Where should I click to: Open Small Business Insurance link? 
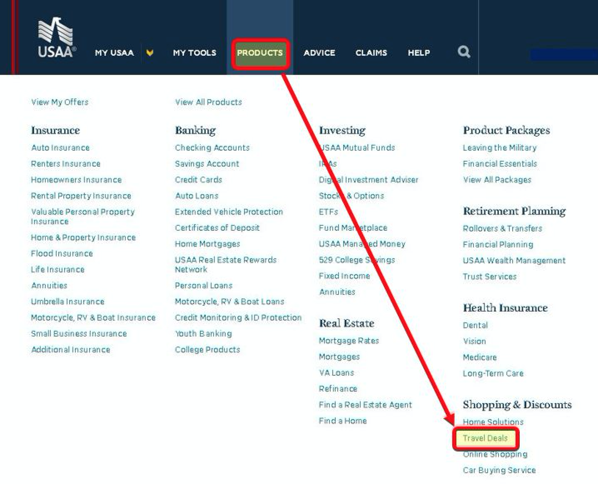[x=79, y=334]
